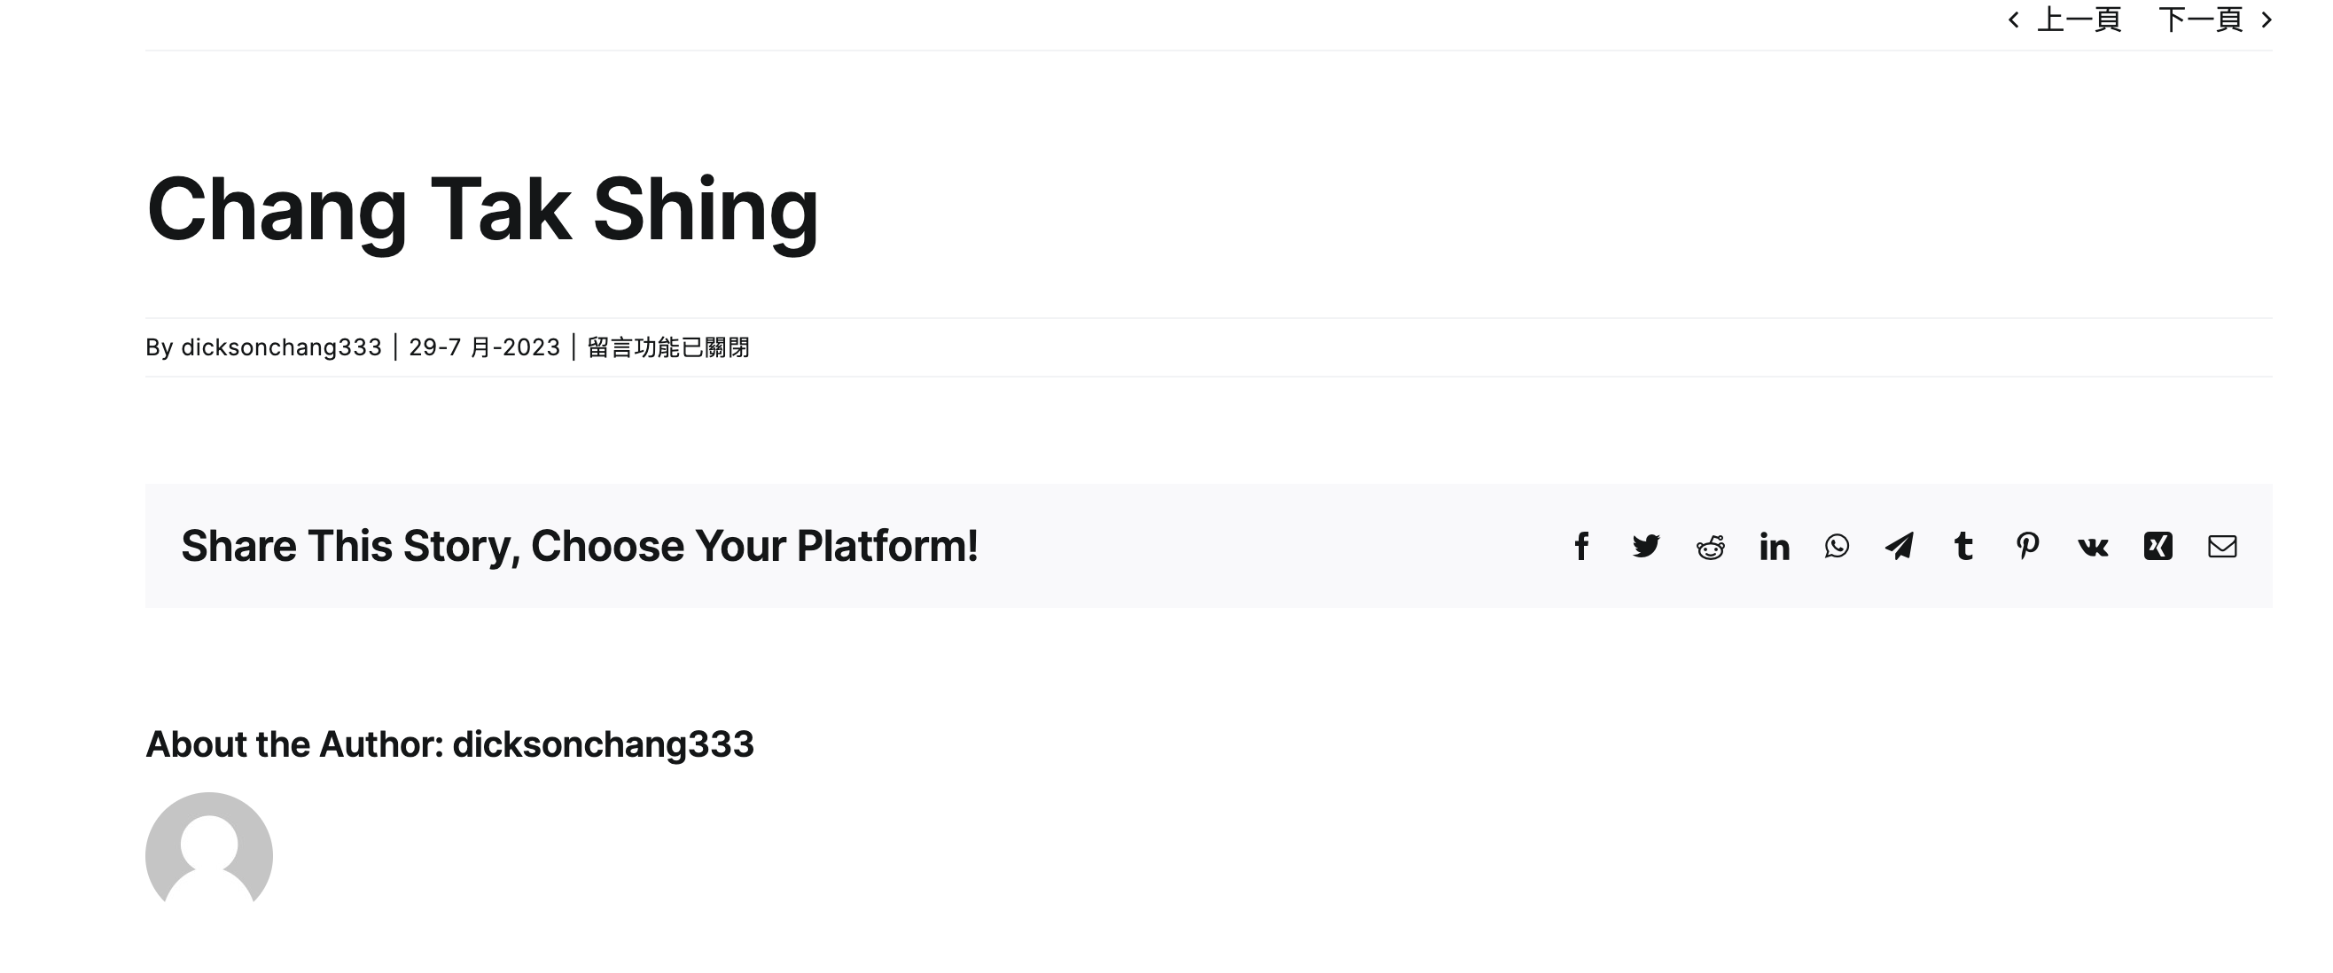Email this story with the envelope icon

click(2222, 546)
